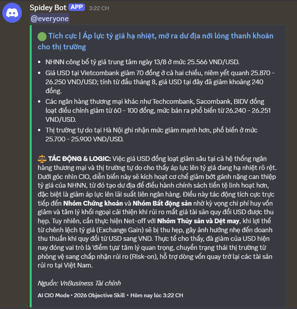
Task: Select the bold 'Nhóm Chứng khoán' text
Action: pos(93,203)
